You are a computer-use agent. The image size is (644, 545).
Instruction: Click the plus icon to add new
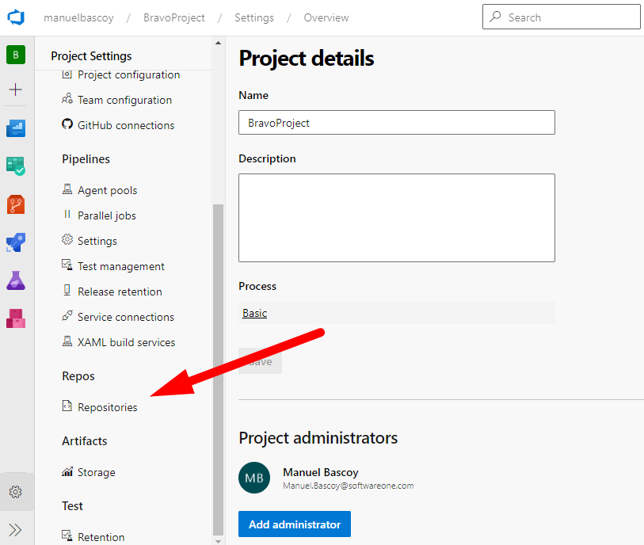click(x=17, y=90)
